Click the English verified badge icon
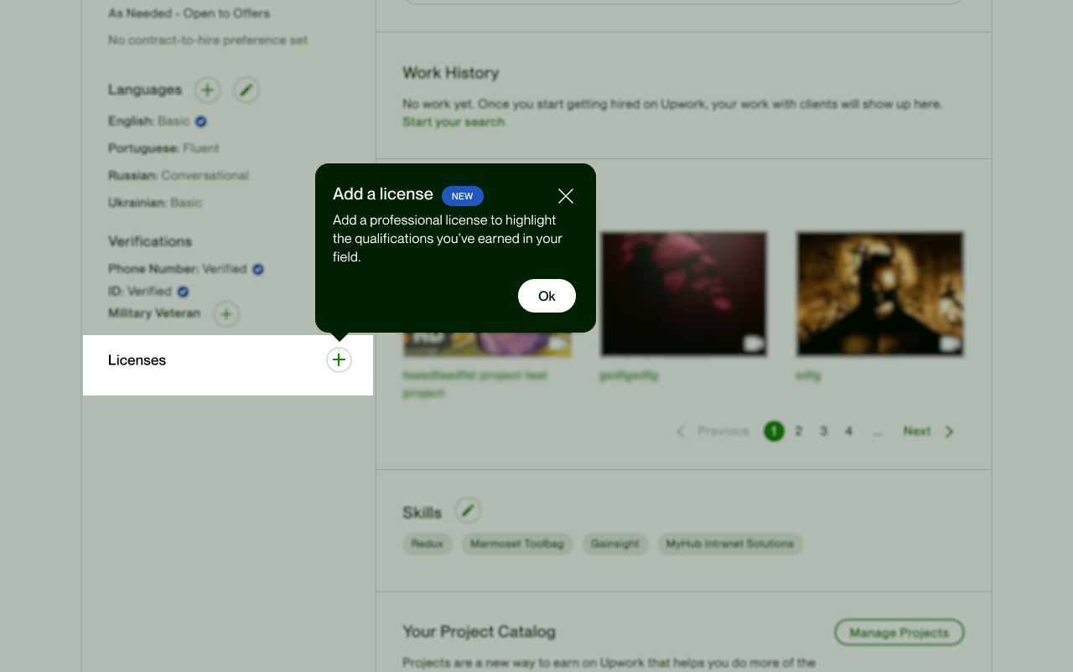Image resolution: width=1073 pixels, height=672 pixels. [201, 121]
